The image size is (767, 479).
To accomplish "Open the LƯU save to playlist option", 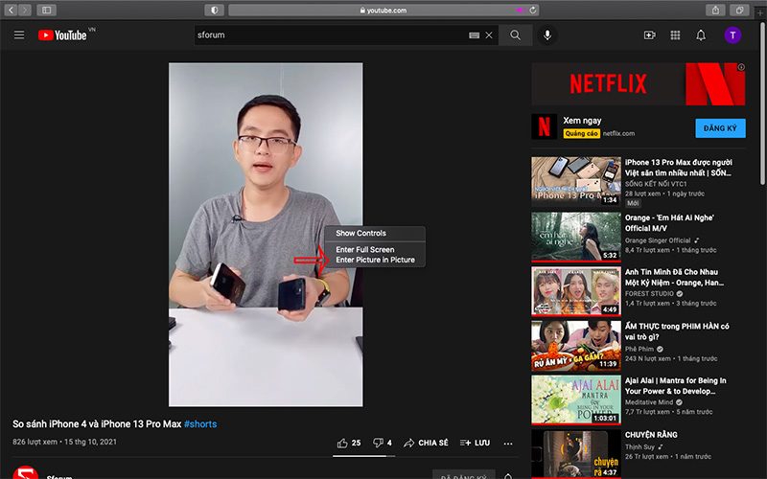I will click(x=475, y=443).
